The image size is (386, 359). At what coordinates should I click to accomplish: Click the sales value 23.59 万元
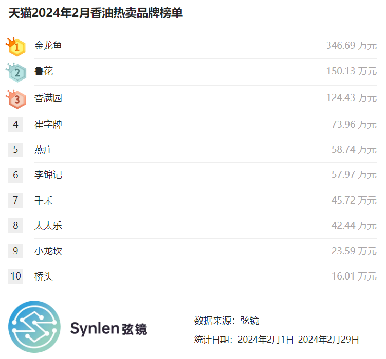(354, 251)
